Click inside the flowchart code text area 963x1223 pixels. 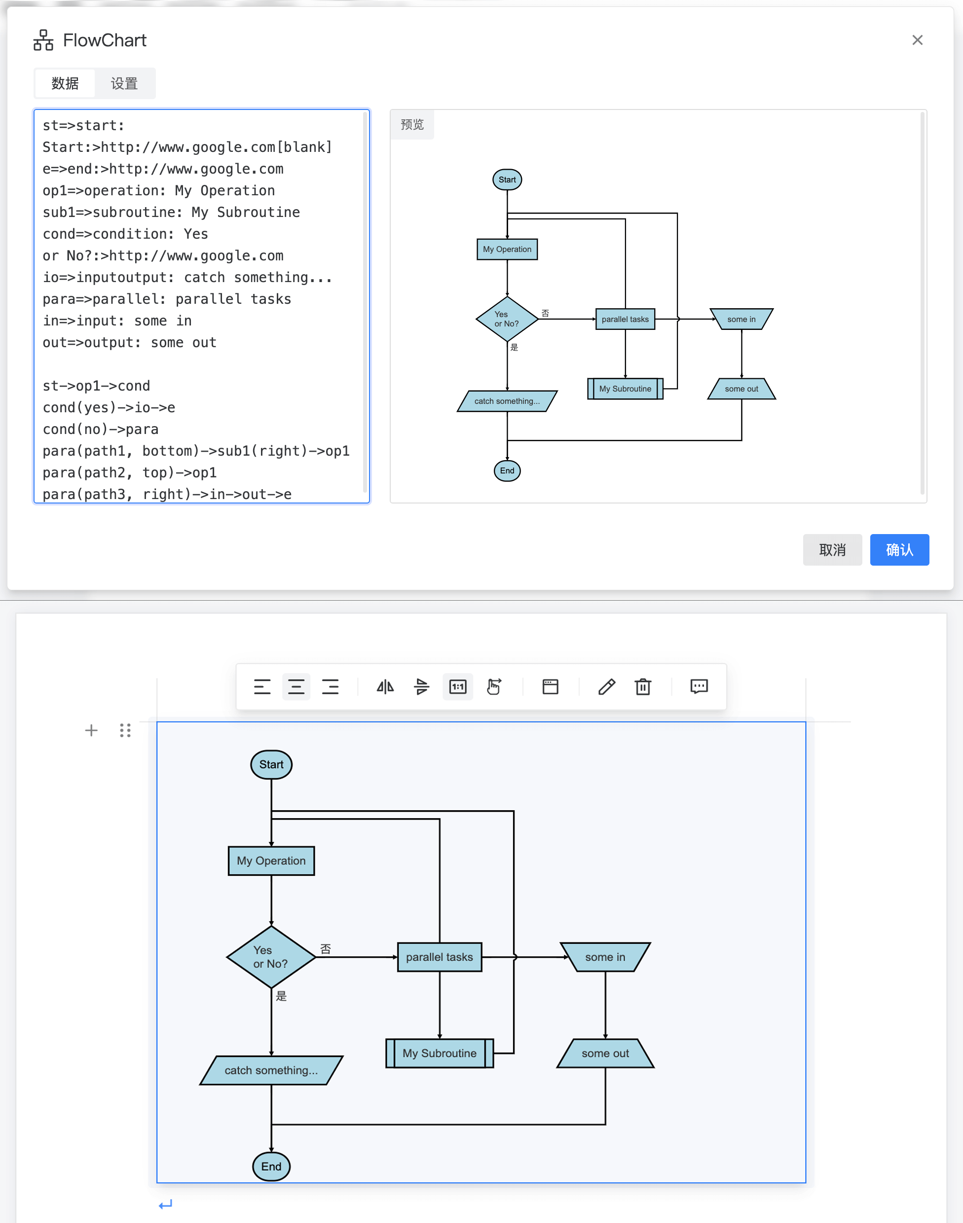point(202,306)
